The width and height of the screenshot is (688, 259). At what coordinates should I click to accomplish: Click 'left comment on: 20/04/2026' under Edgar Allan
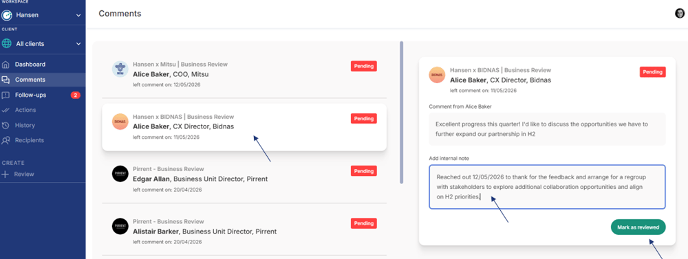tap(167, 190)
